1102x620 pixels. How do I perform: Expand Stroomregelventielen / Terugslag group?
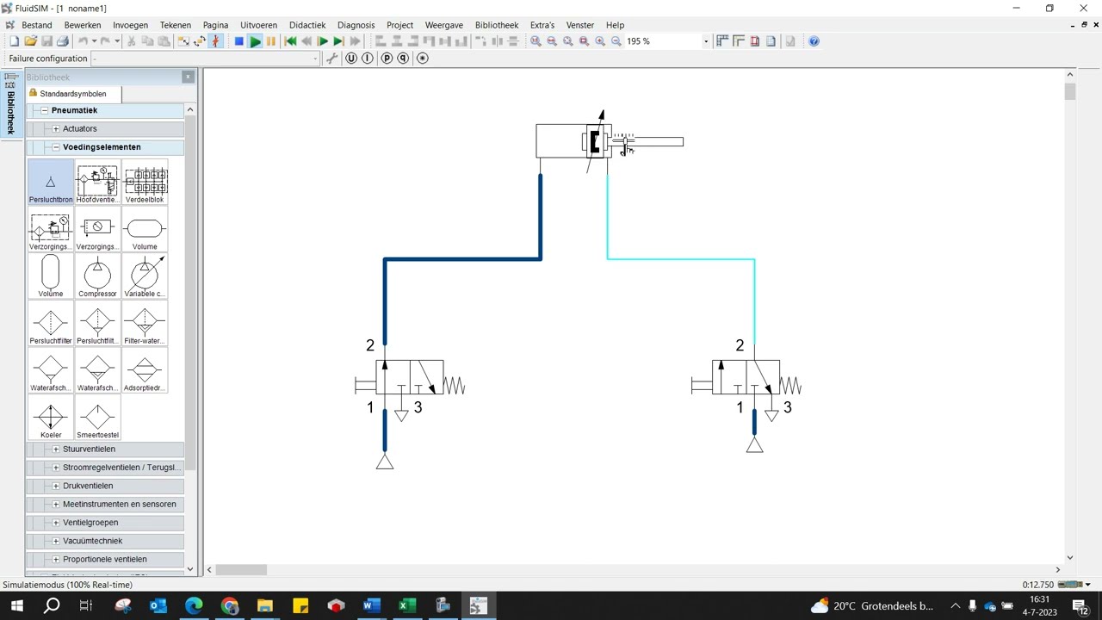[x=56, y=468]
